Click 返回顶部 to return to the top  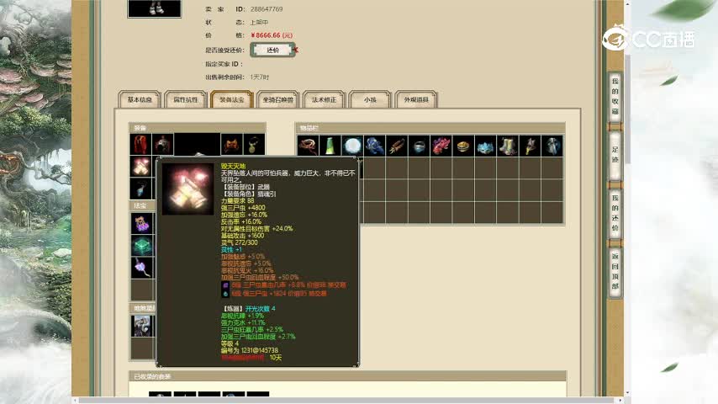click(615, 271)
